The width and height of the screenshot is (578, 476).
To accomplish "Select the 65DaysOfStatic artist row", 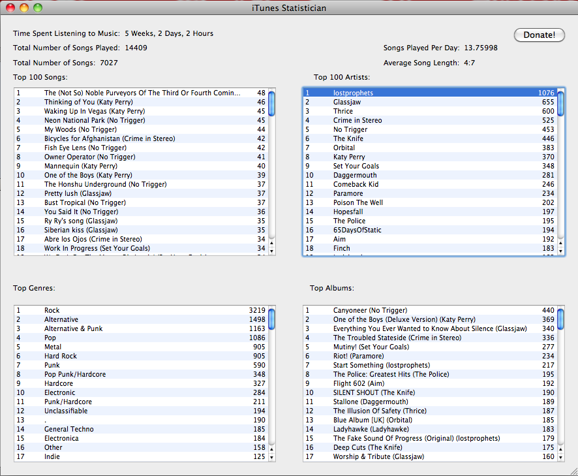I will tap(430, 230).
